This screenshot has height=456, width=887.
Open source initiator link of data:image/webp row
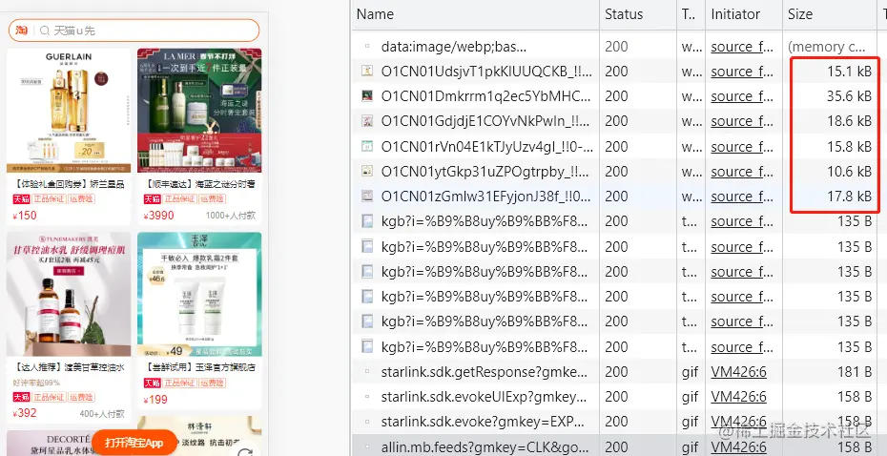click(742, 47)
